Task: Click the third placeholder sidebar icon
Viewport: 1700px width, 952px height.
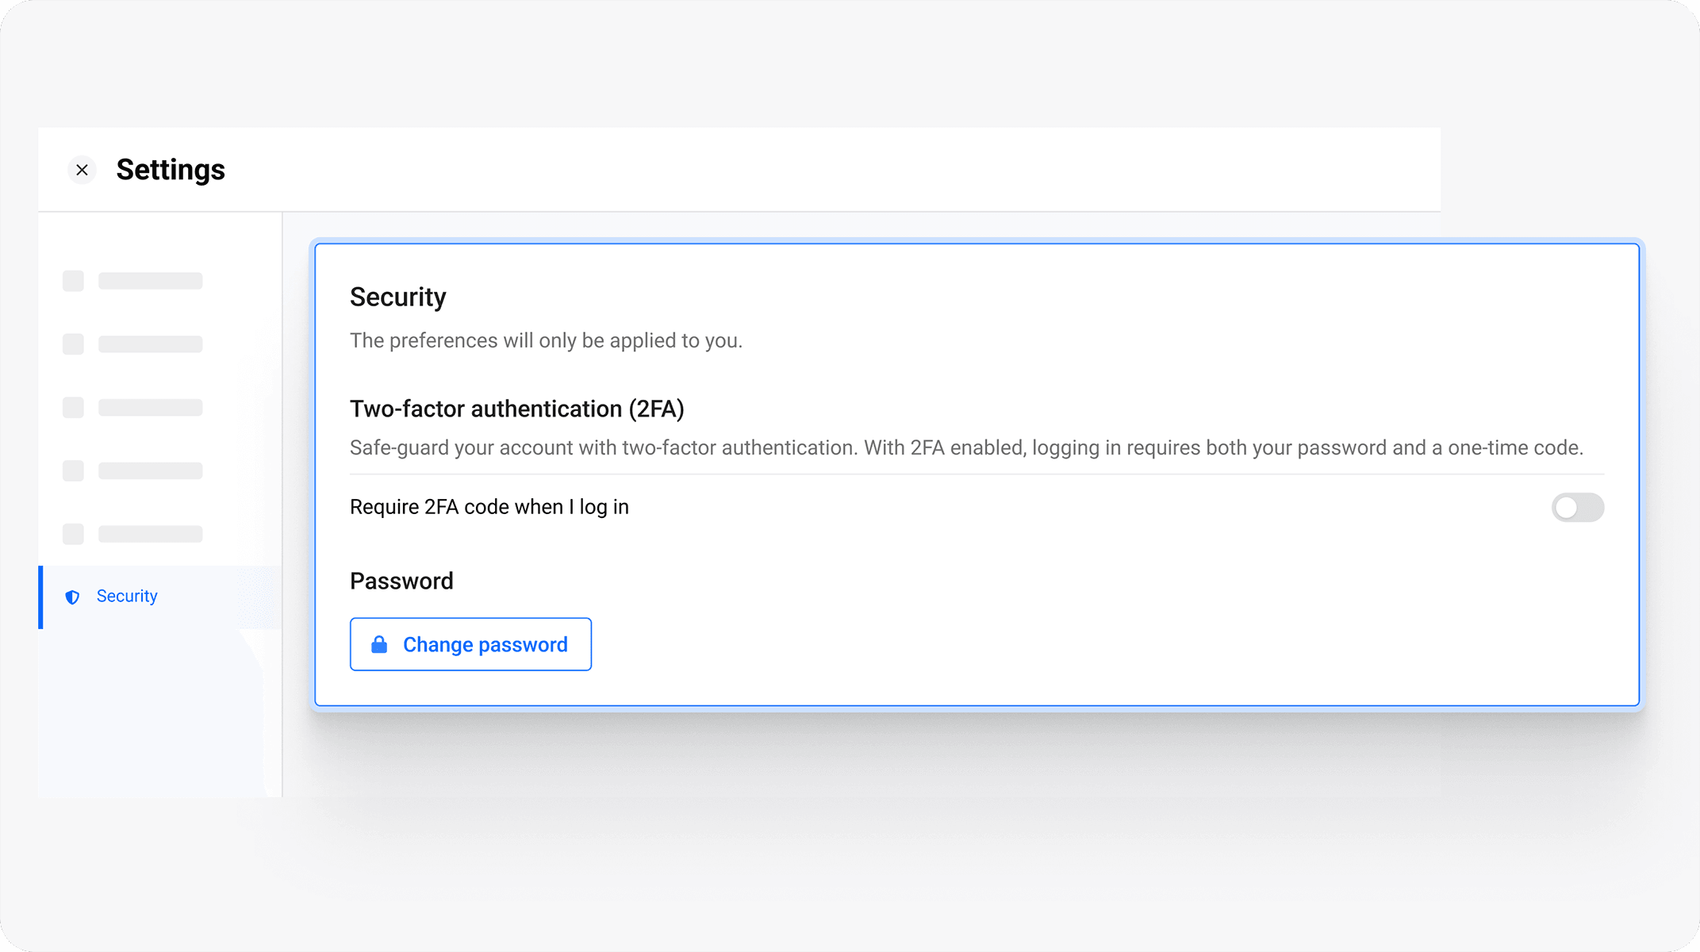Action: tap(73, 408)
